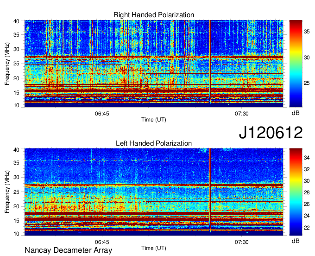Screen dimensions: 315x256
Task: Click the 07:30 time tick under Left Handed plot
Action: pyautogui.click(x=242, y=242)
